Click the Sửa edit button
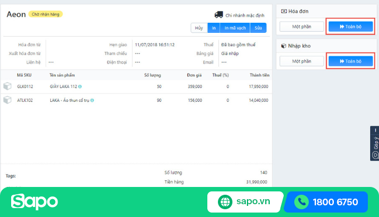Image resolution: width=379 pixels, height=217 pixels. (x=258, y=28)
